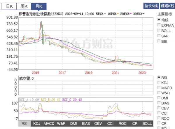Switch to the BIAS bottom indicator tab

[x=86, y=124]
